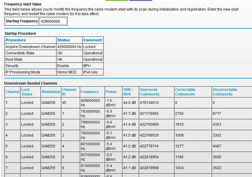Click Channel ID 45 cell
252x177 pixels.
tap(70, 103)
